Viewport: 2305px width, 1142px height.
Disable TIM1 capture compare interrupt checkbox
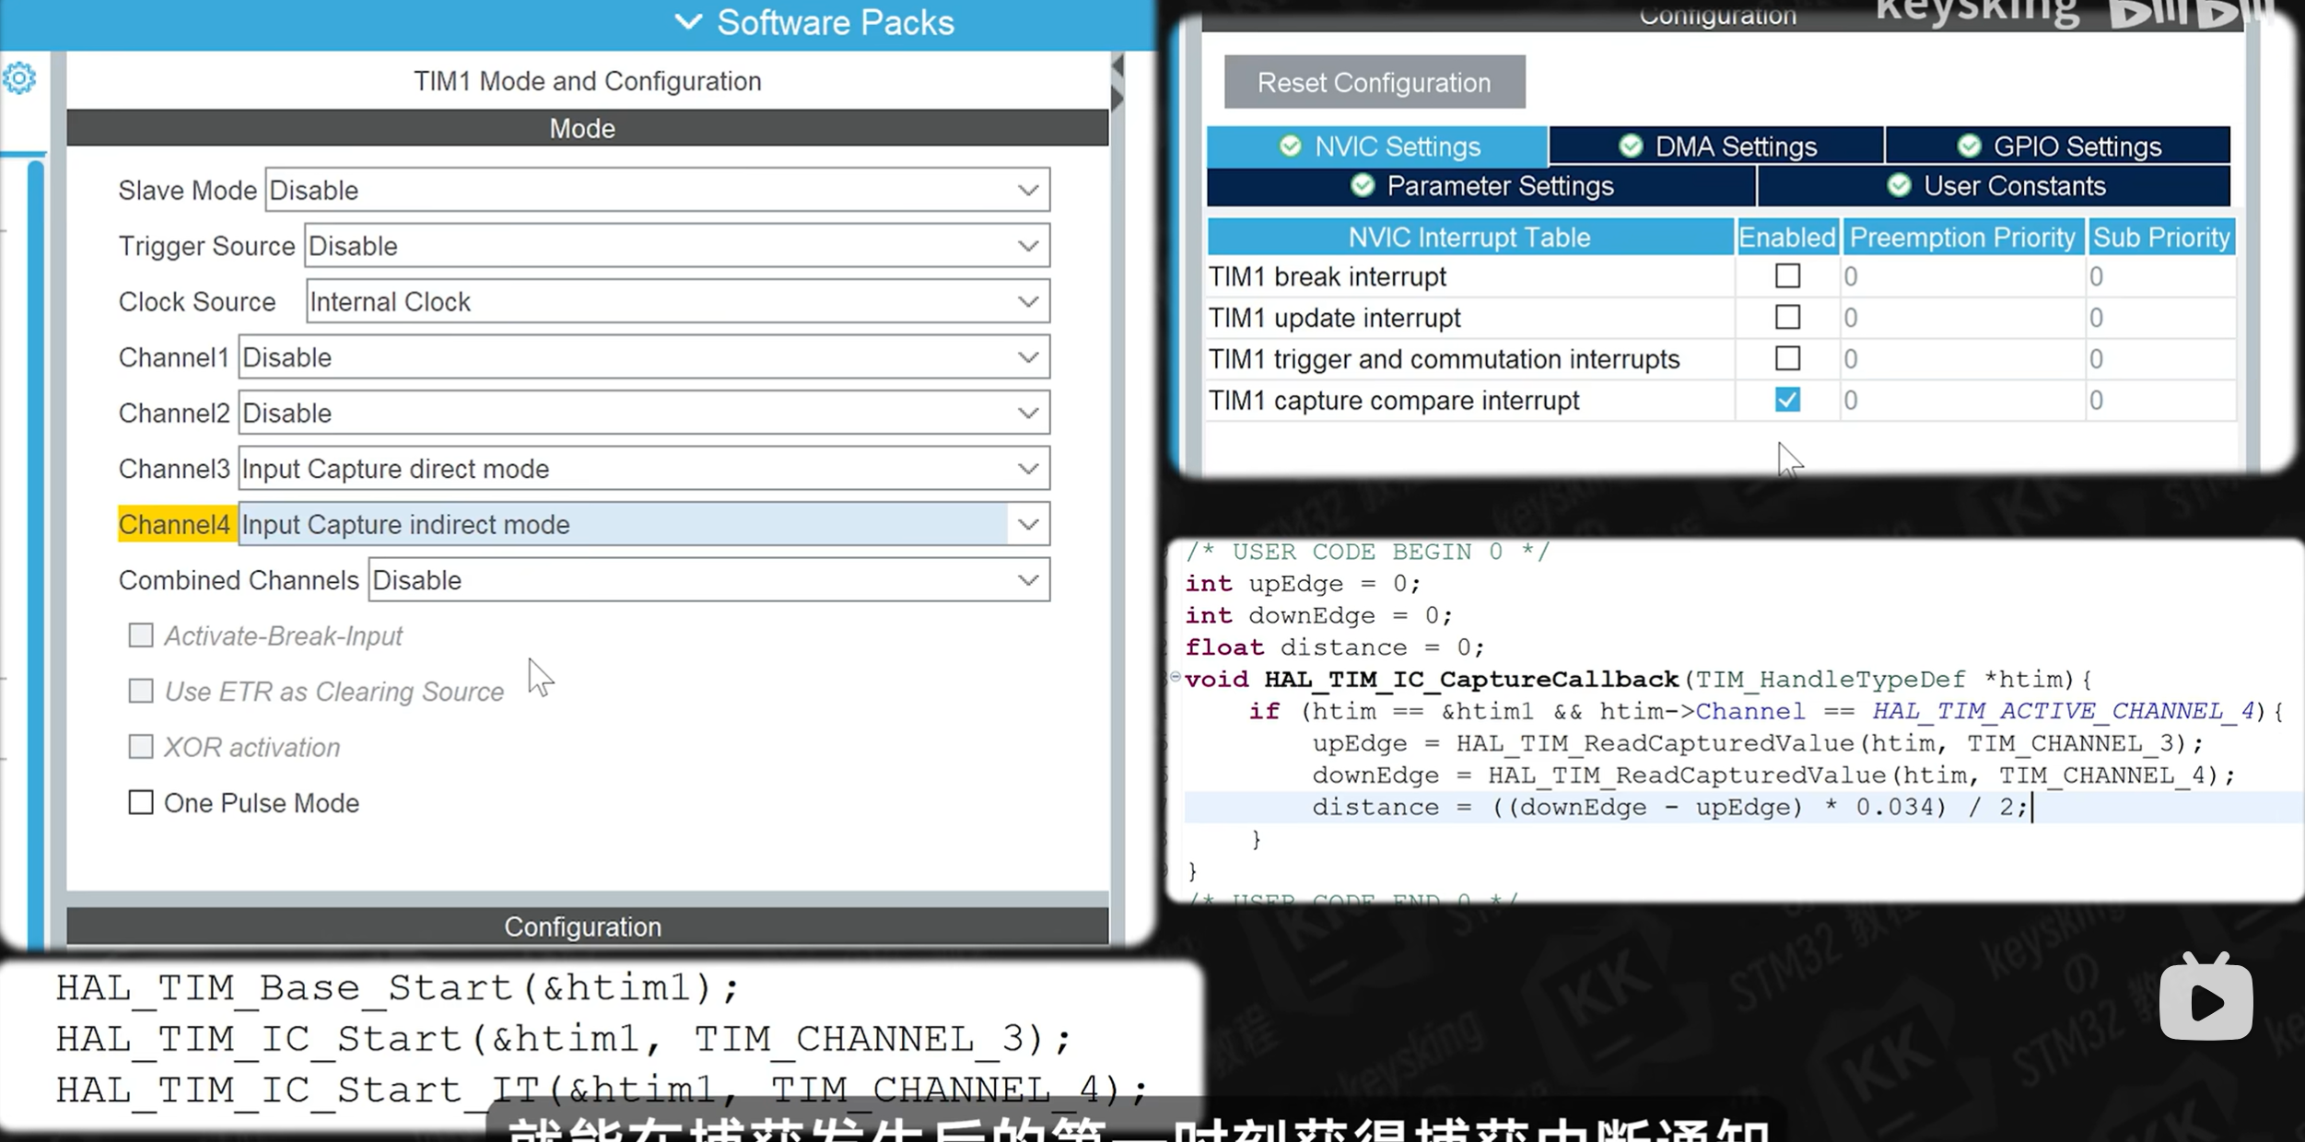[x=1787, y=400]
